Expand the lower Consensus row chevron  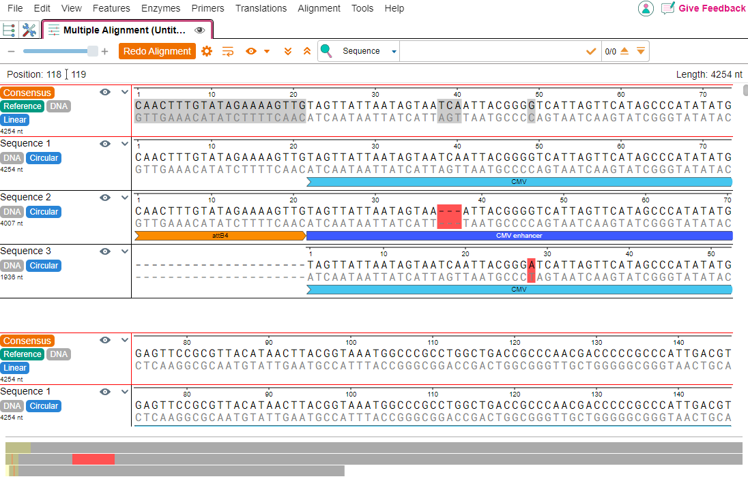pos(124,340)
